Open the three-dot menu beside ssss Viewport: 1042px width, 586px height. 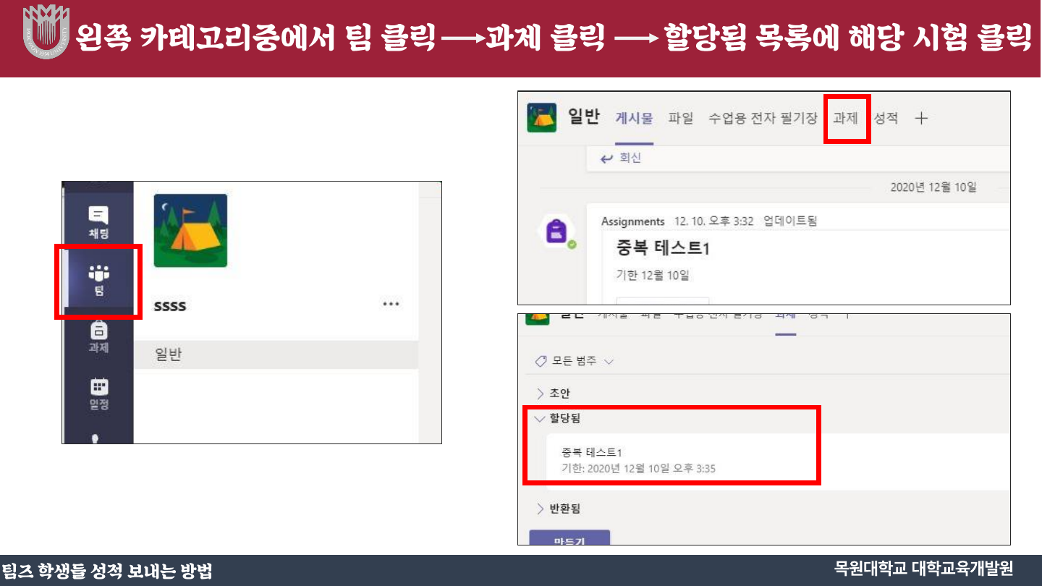click(x=391, y=304)
